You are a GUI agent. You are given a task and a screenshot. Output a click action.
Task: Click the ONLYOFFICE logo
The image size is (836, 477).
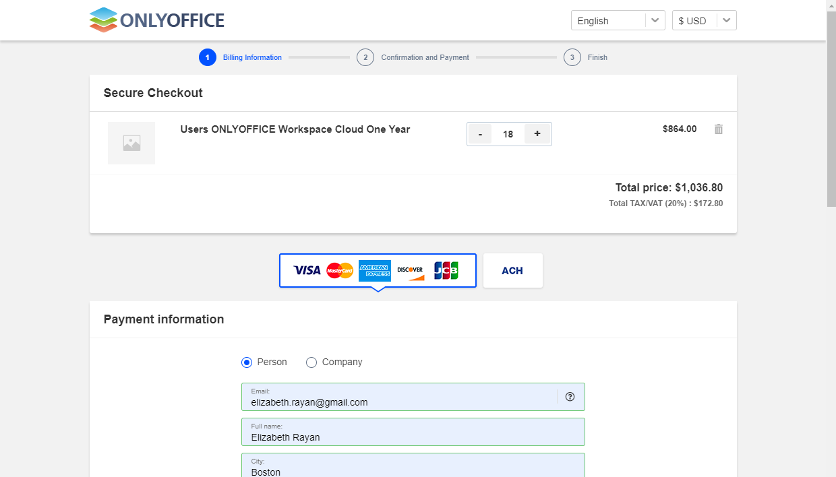click(156, 20)
